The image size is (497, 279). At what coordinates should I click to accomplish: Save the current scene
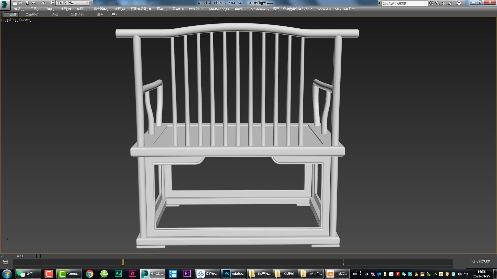pyautogui.click(x=27, y=3)
